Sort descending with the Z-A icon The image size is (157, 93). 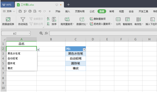coord(48,24)
